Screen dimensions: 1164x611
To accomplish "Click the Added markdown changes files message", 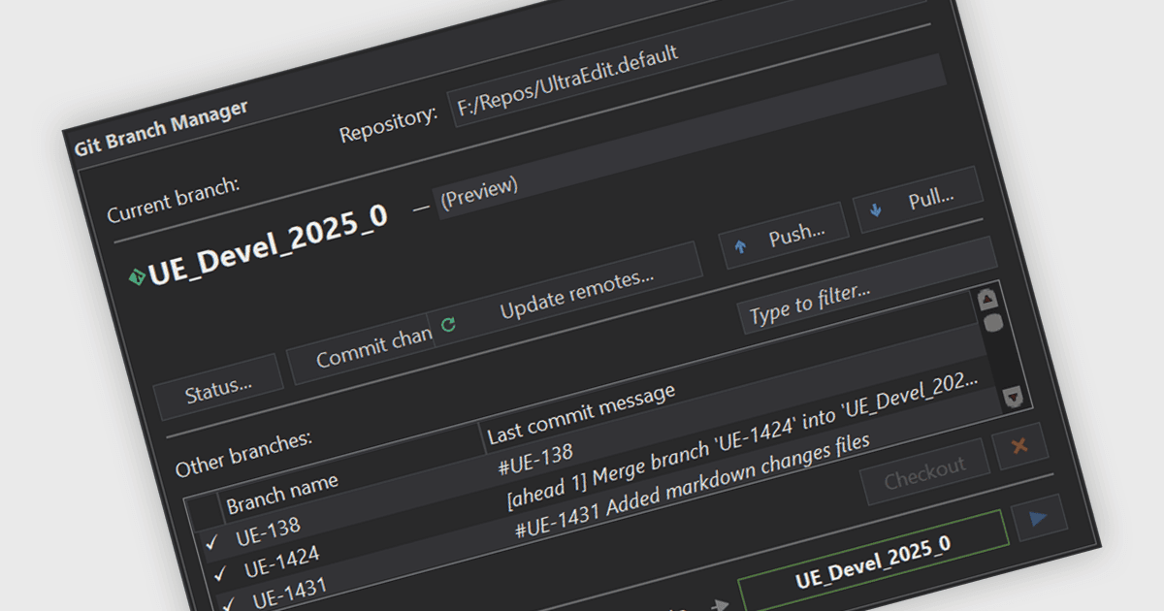I will (x=692, y=485).
